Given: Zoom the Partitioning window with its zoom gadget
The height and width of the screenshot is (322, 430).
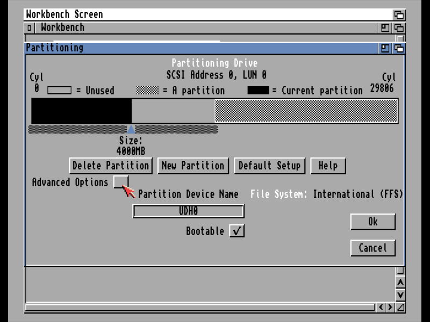Looking at the screenshot, I should point(385,48).
